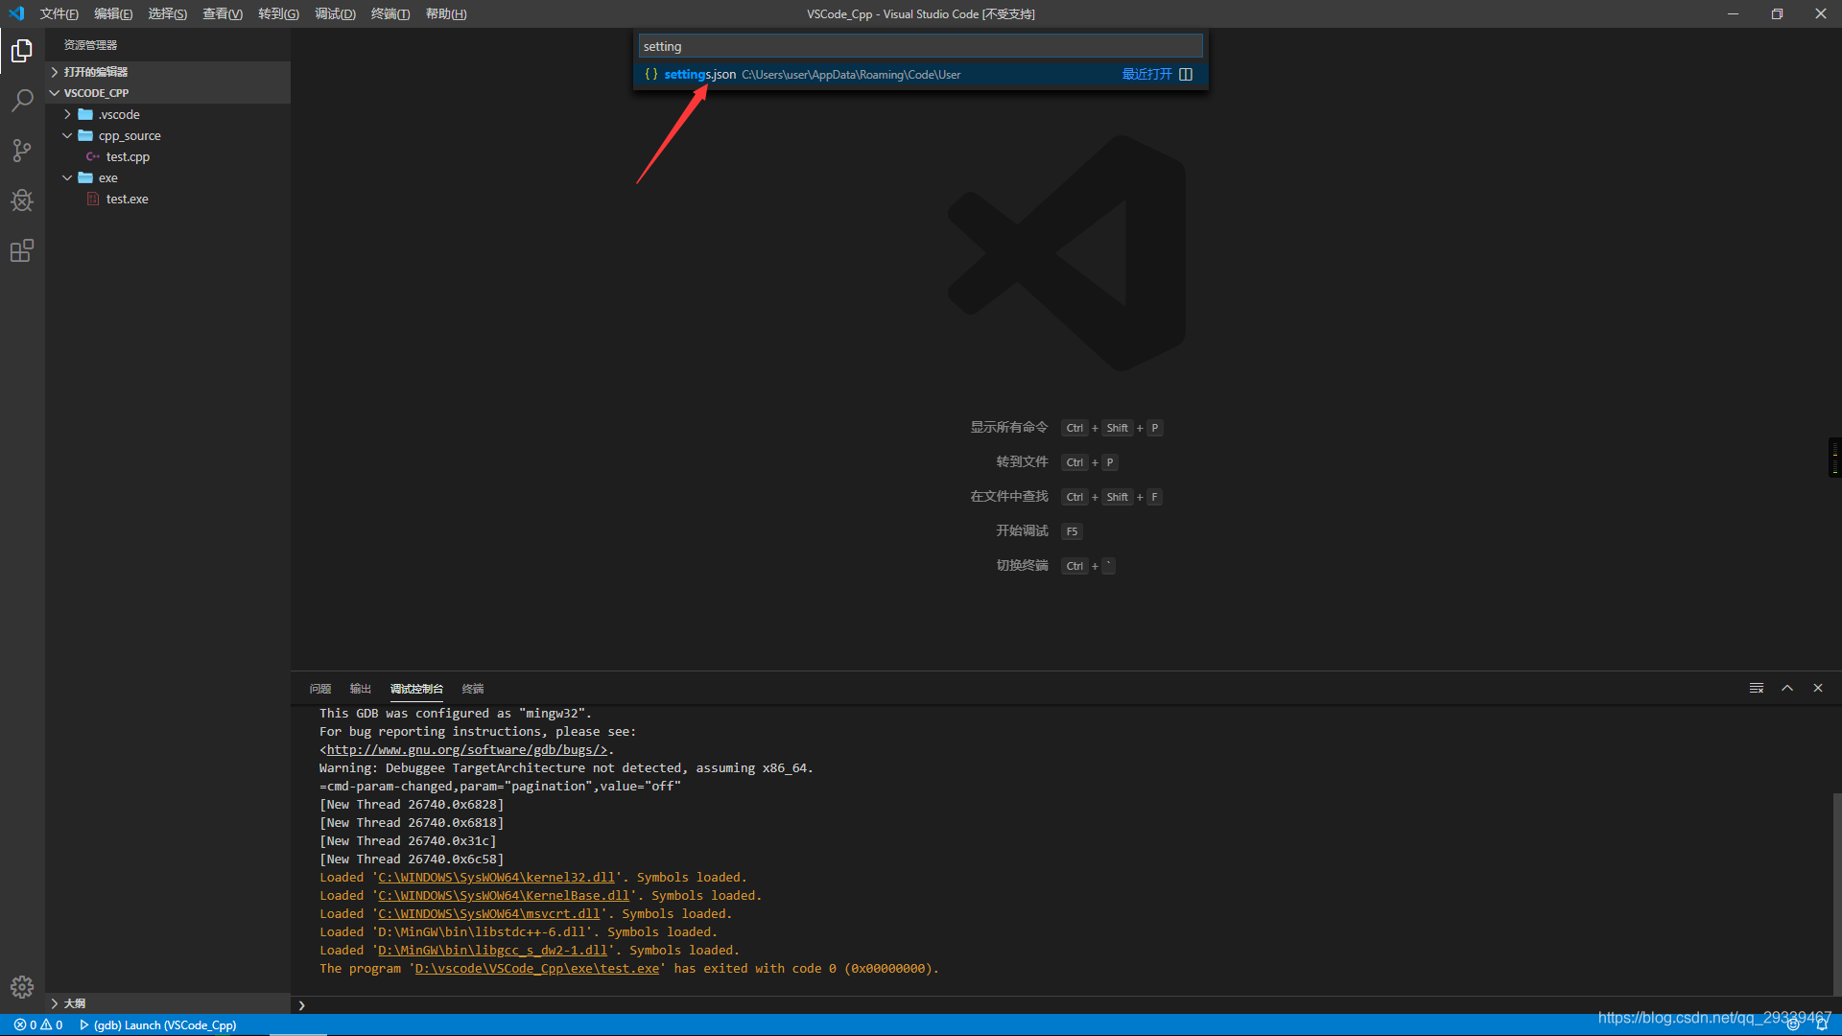This screenshot has height=1036, width=1842.
Task: Open the 文件(F) menu
Action: [x=59, y=13]
